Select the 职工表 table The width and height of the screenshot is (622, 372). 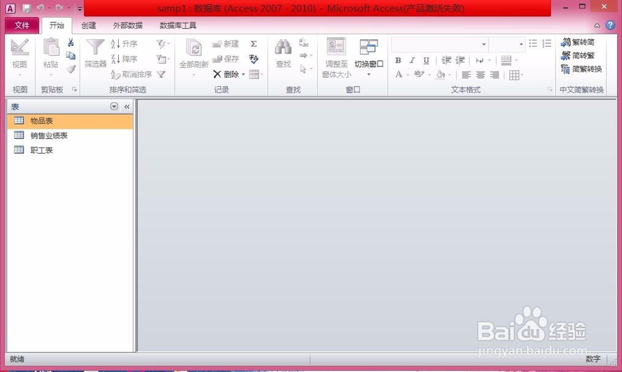[x=70, y=150]
